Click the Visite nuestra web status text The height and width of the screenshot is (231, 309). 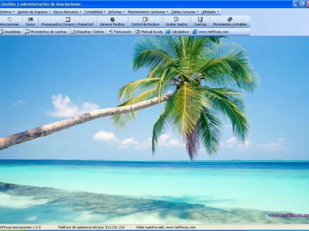[x=166, y=227]
